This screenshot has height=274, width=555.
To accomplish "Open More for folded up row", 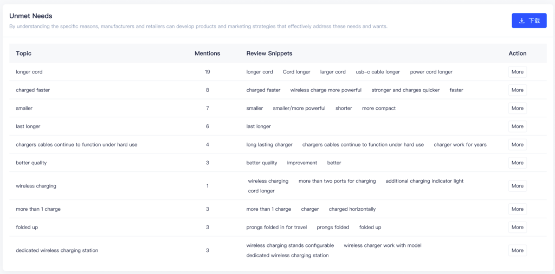I will coord(518,227).
